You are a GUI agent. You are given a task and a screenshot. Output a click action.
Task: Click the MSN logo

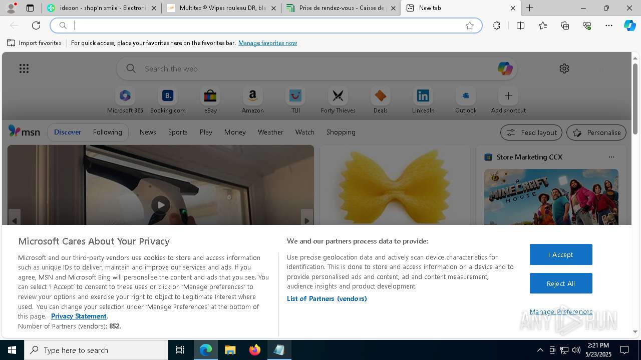(x=24, y=131)
